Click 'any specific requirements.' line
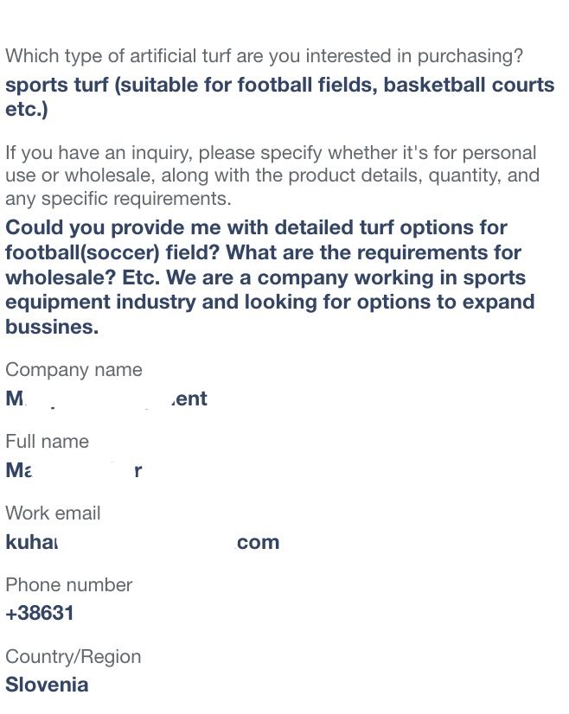 (x=118, y=199)
